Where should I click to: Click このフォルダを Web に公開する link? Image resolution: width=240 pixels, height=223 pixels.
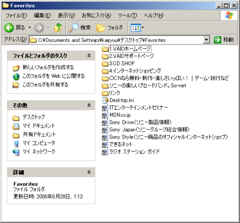53,76
